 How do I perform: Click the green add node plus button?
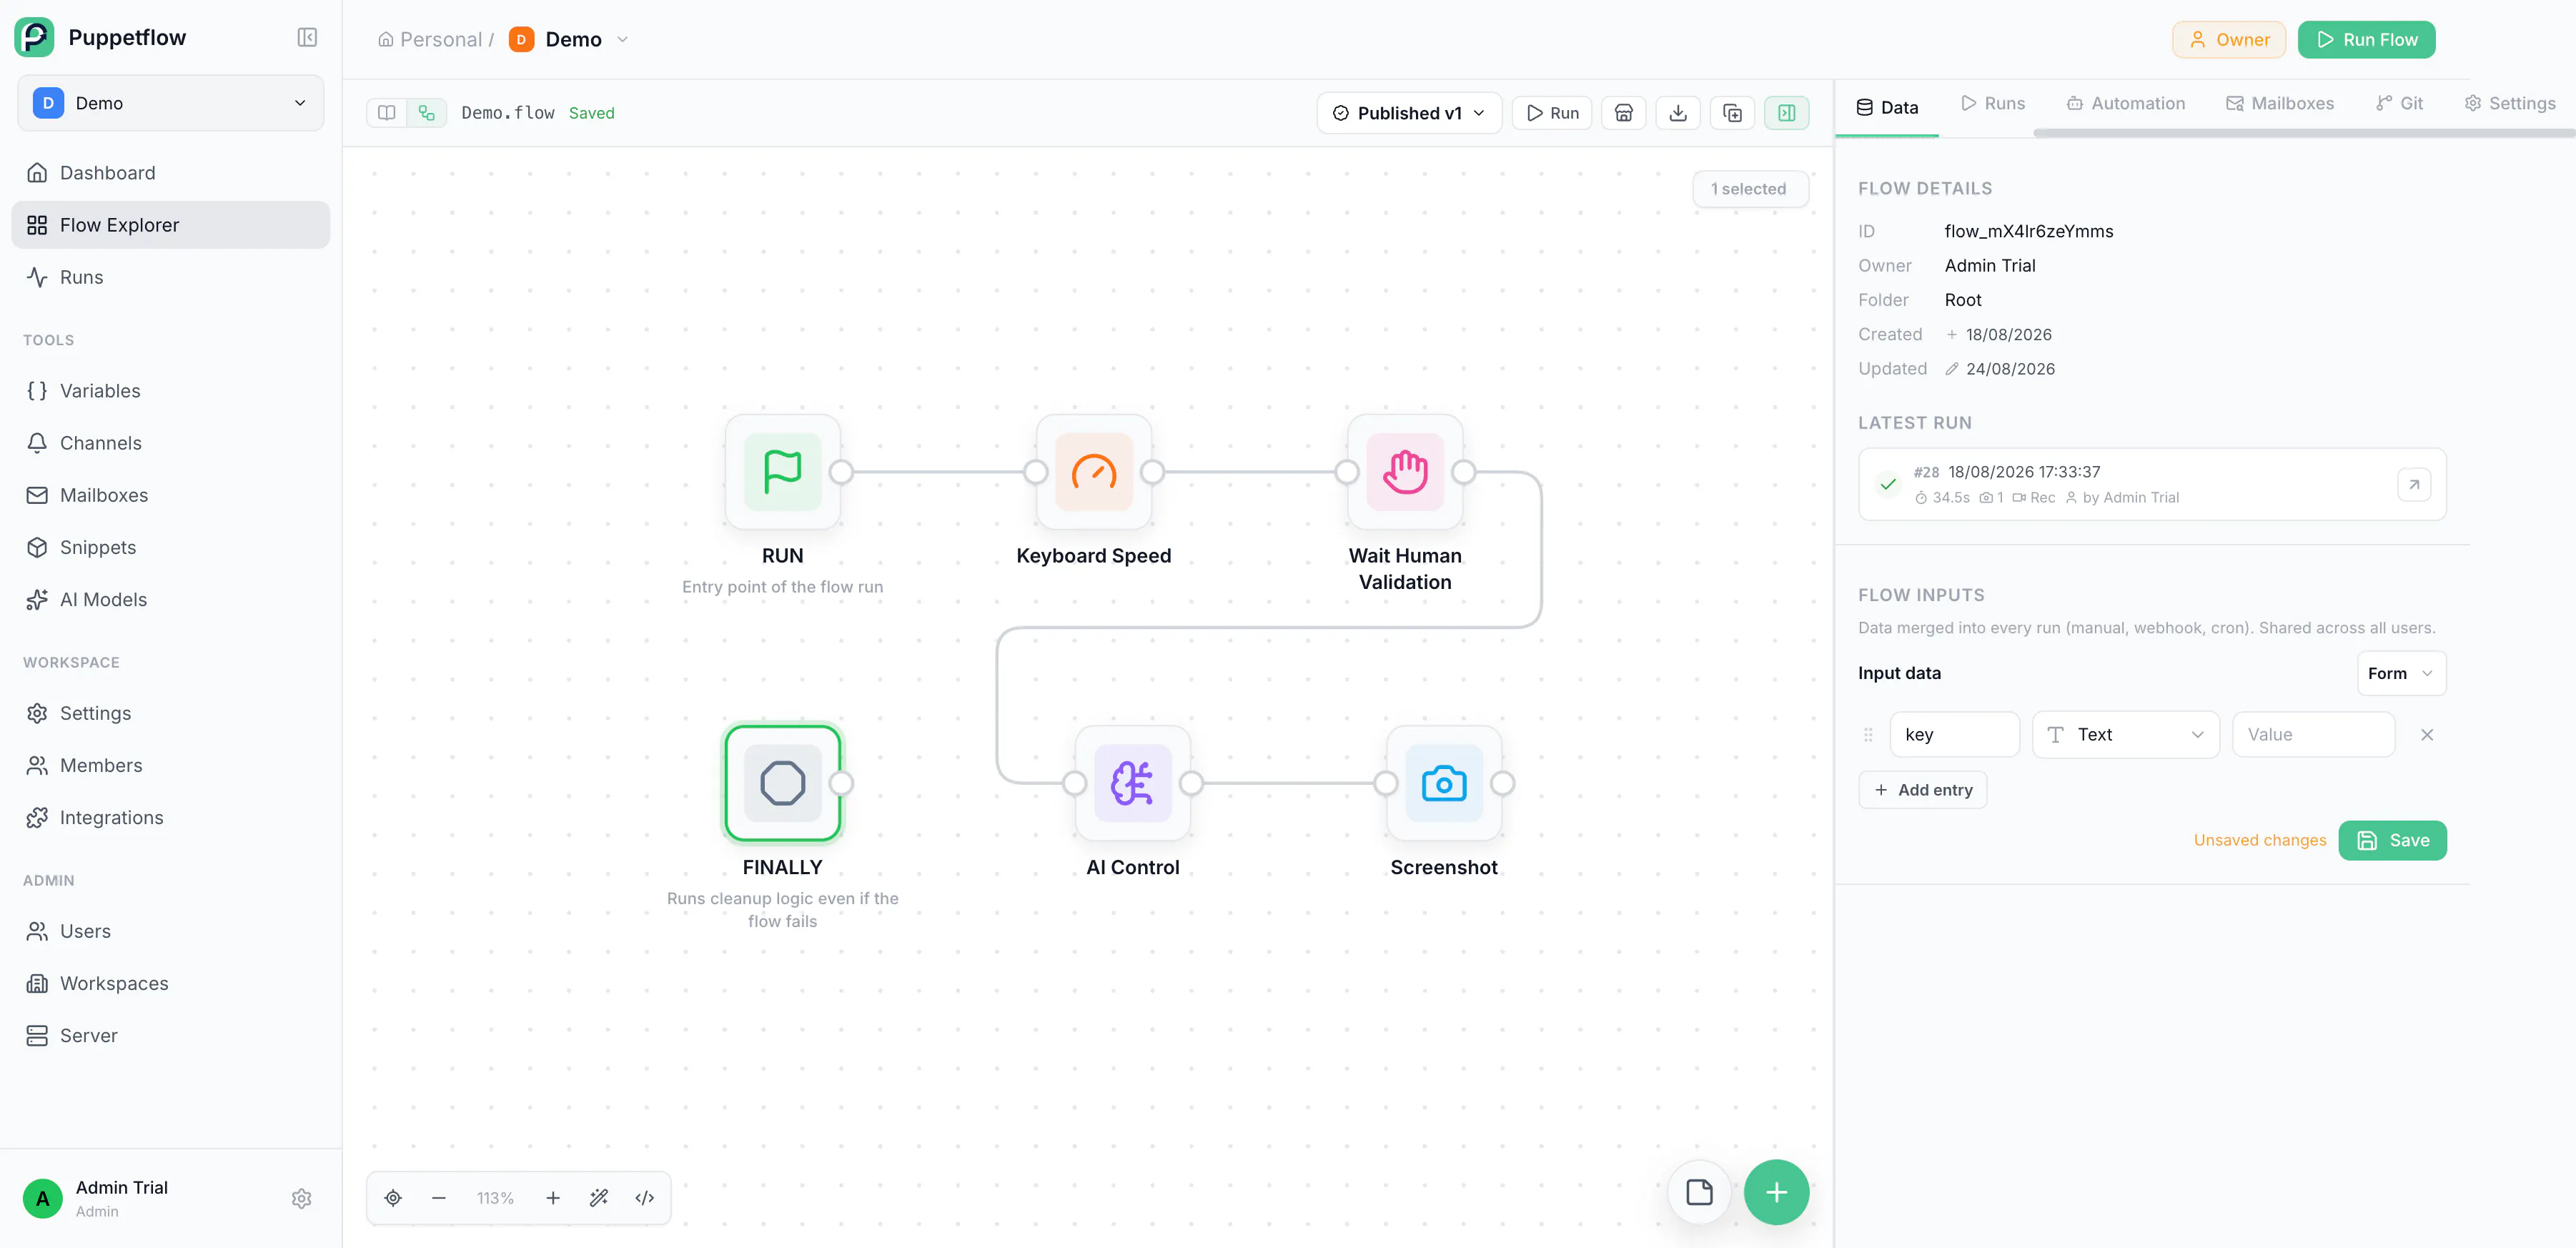(x=1775, y=1192)
